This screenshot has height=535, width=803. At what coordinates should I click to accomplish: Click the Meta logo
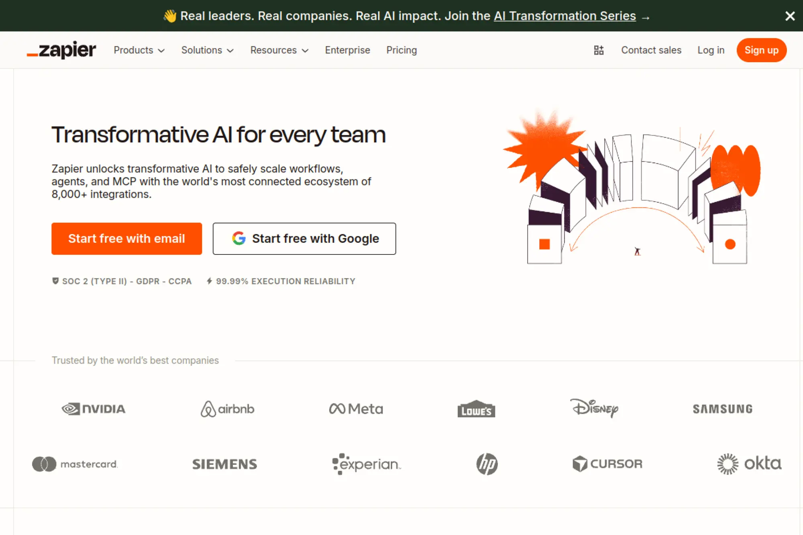click(356, 408)
